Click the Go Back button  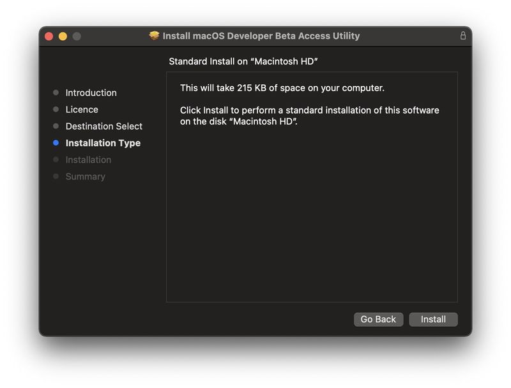tap(378, 319)
